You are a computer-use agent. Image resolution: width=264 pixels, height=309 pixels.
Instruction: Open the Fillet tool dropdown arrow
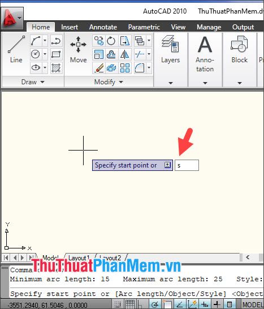149,67
